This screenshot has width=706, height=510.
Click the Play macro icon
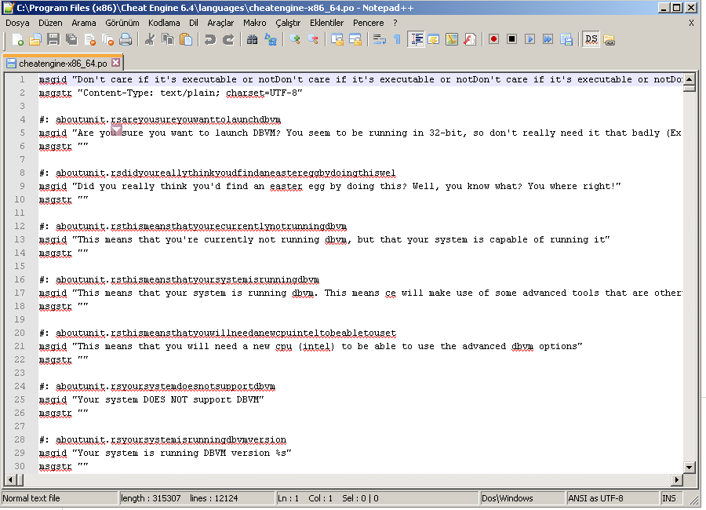click(529, 39)
